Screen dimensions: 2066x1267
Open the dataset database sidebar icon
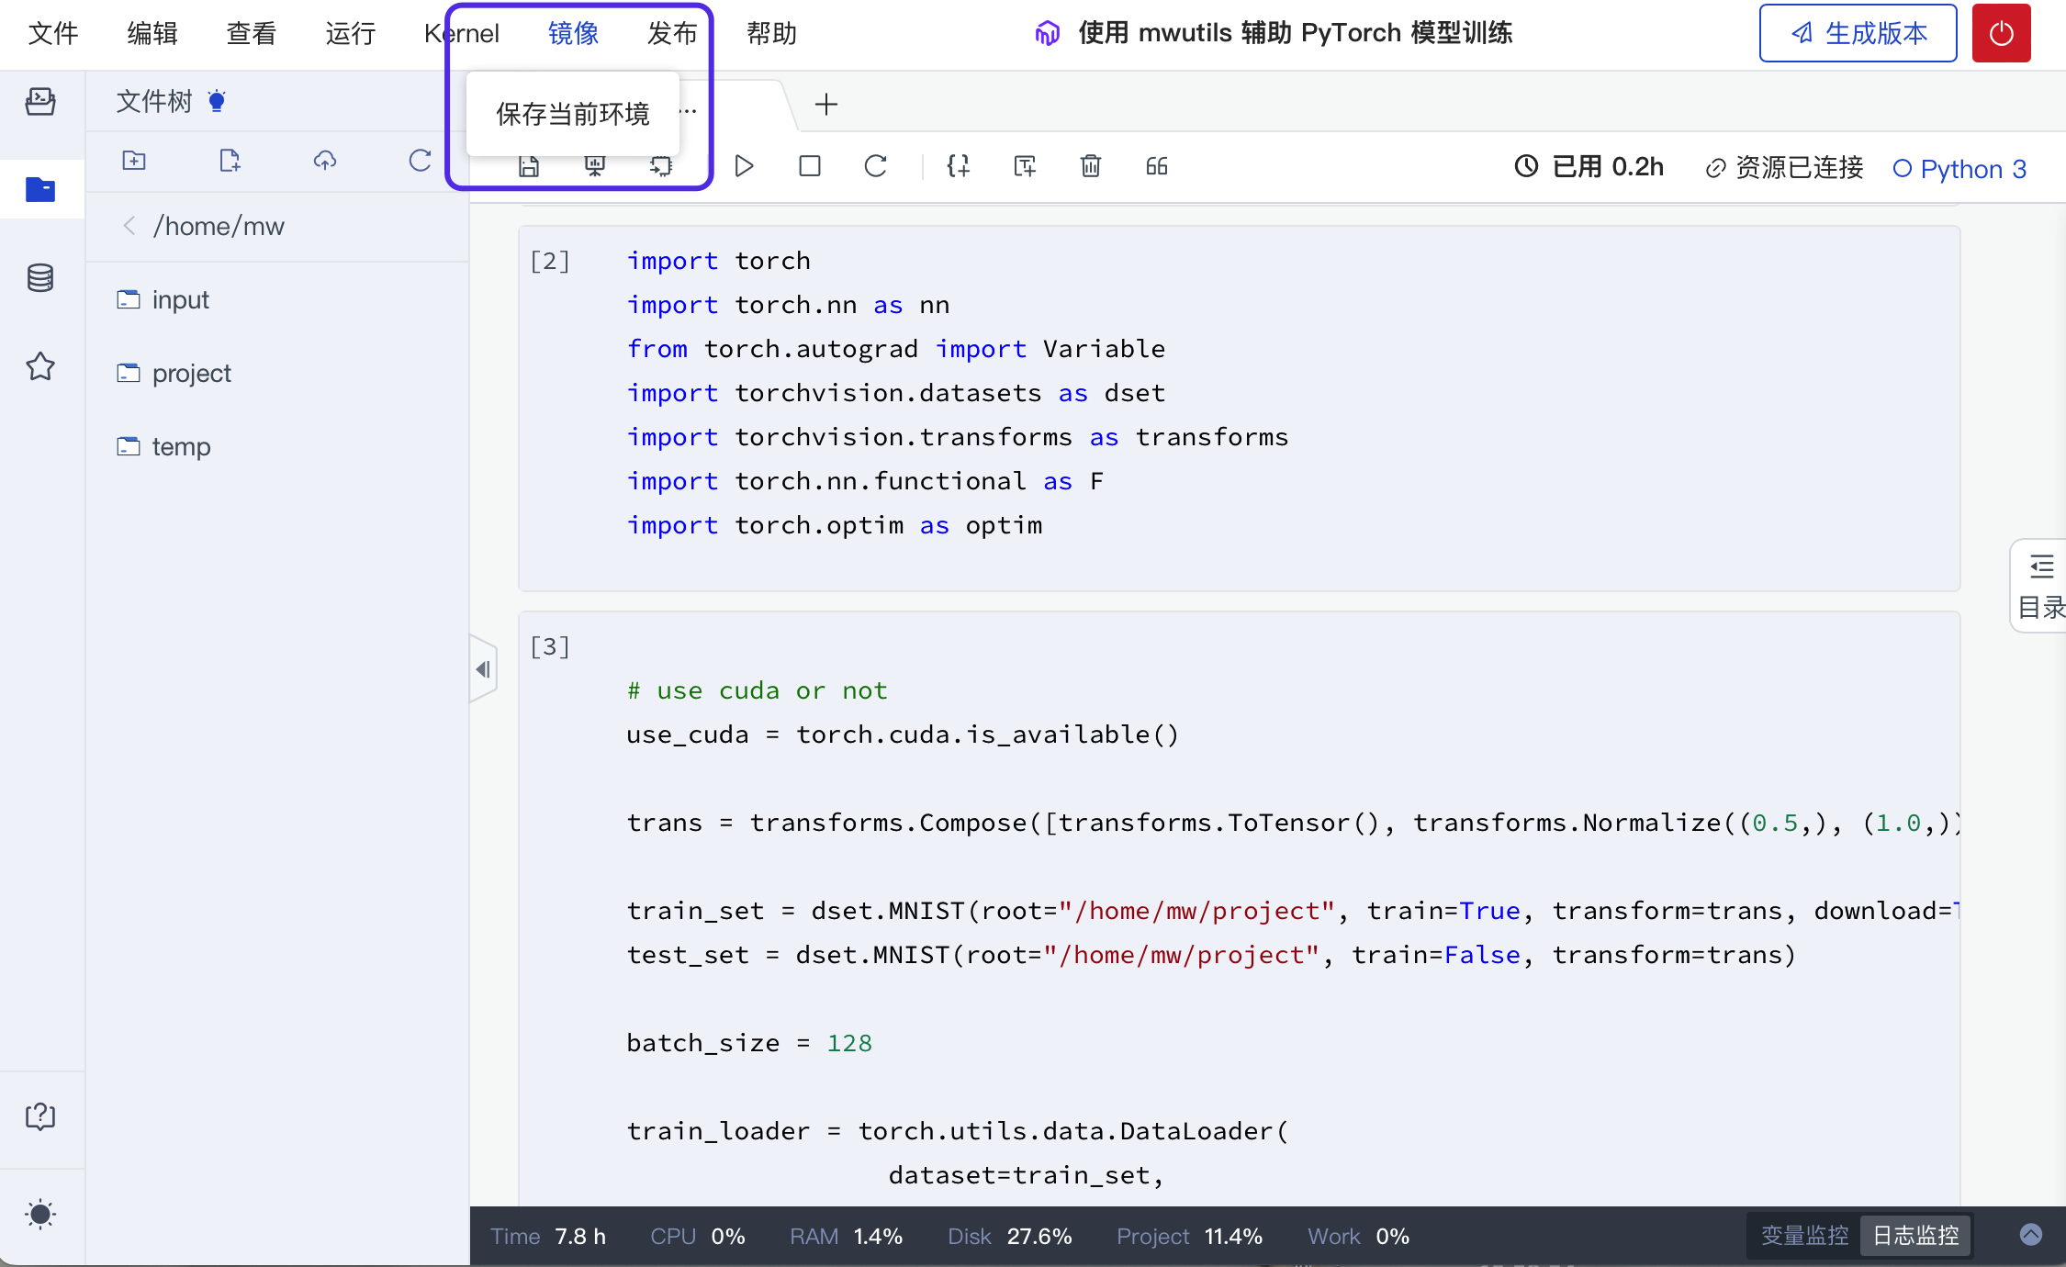point(40,277)
